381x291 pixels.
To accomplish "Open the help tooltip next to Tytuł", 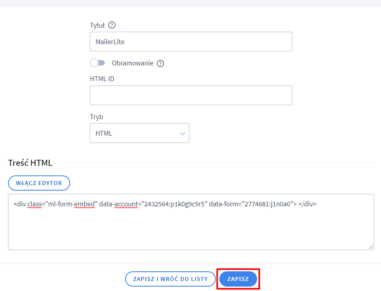I will [x=111, y=25].
